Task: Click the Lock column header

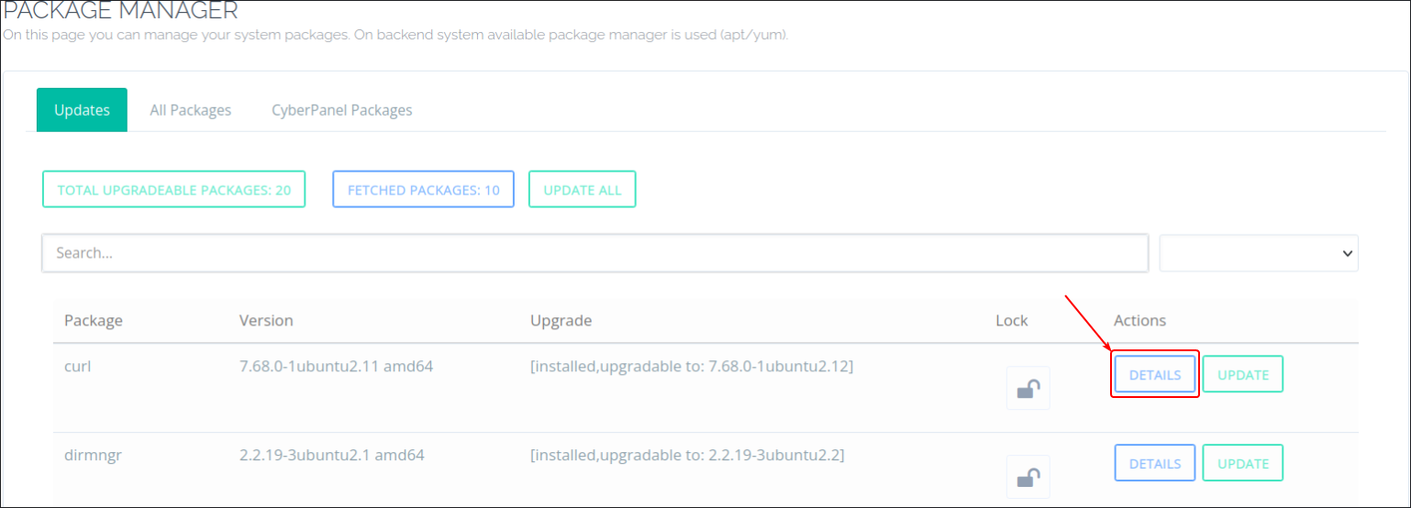Action: coord(1012,320)
